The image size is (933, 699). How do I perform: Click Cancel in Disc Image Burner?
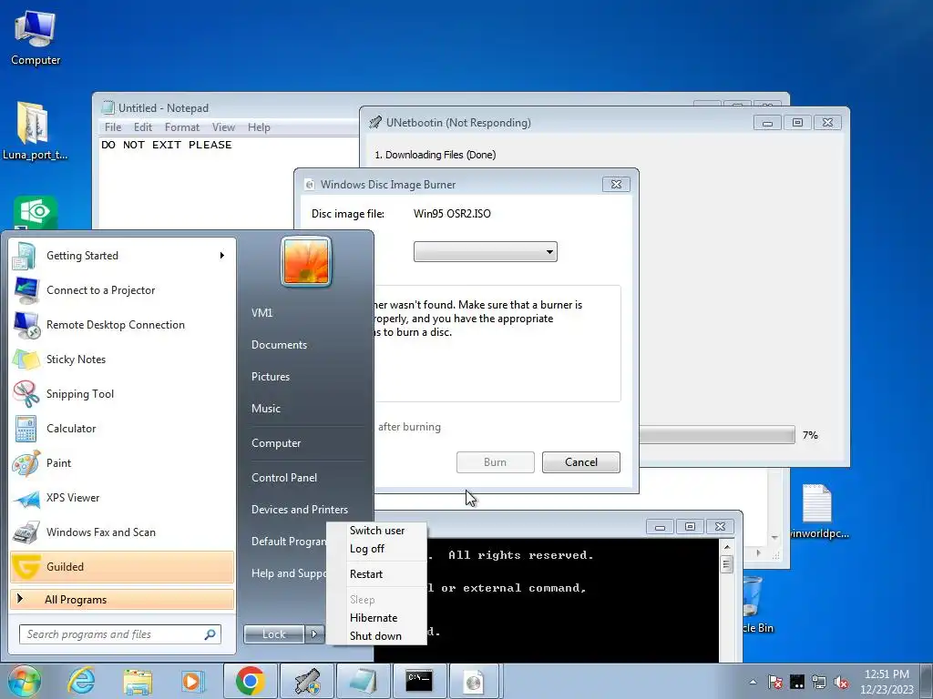coord(580,462)
